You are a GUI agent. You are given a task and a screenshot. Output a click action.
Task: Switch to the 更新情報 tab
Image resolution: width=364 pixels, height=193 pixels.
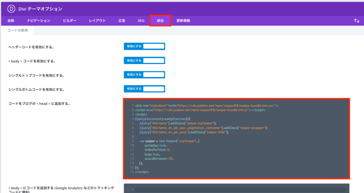click(x=183, y=21)
